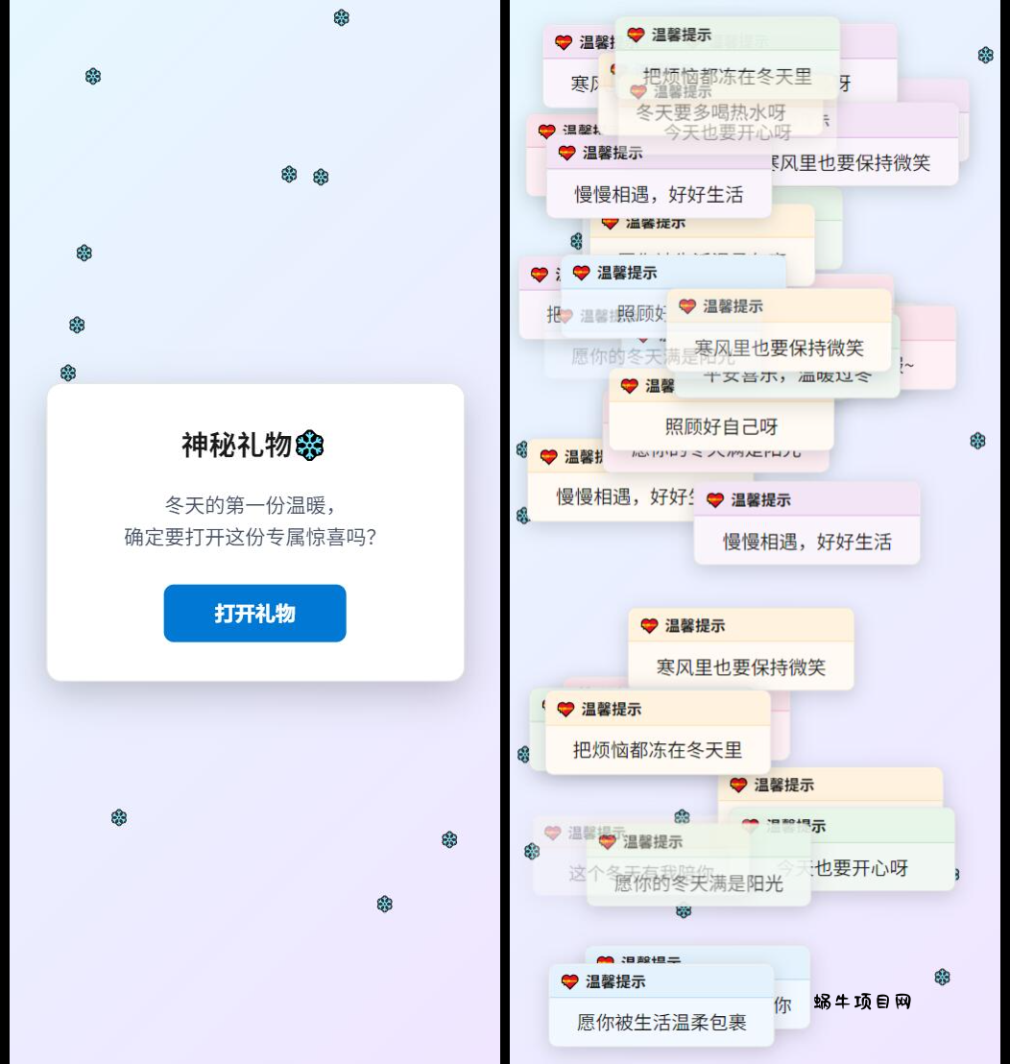Click the lower 寒风里也要保持微笑 card text
This screenshot has height=1064, width=1010.
741,667
